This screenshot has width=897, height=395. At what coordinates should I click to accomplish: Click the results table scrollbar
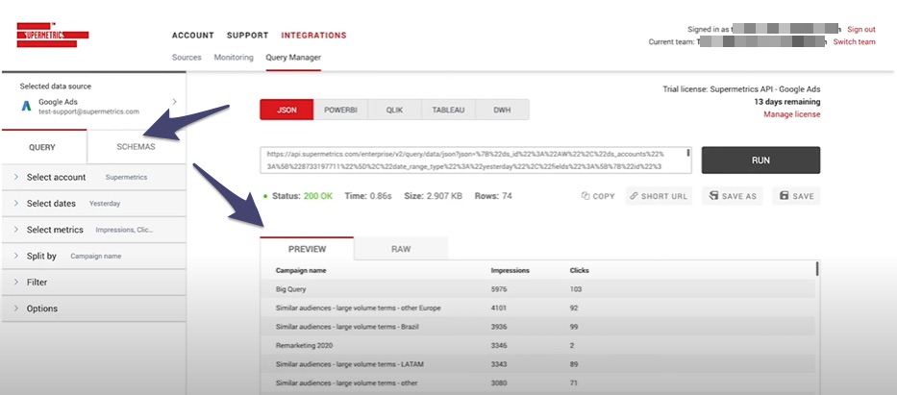coord(817,269)
